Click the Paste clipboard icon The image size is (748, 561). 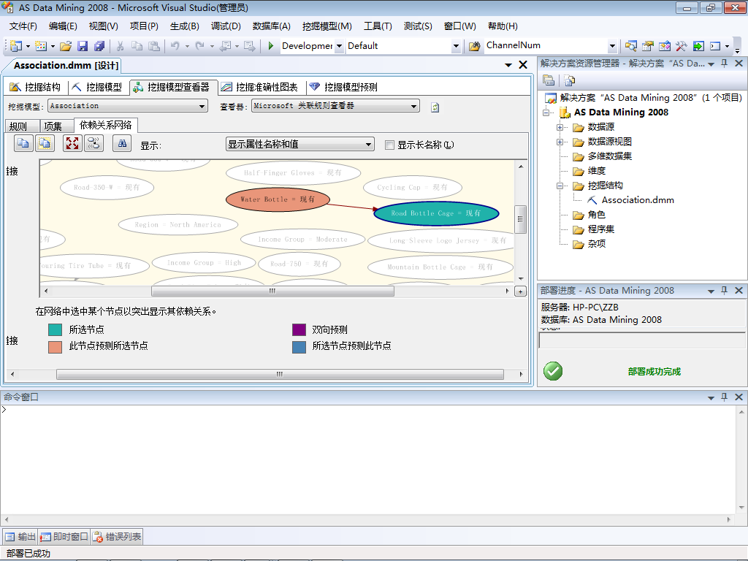click(x=153, y=46)
